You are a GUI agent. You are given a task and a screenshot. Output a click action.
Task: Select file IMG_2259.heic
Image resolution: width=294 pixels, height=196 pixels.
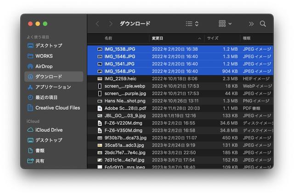click(180, 78)
